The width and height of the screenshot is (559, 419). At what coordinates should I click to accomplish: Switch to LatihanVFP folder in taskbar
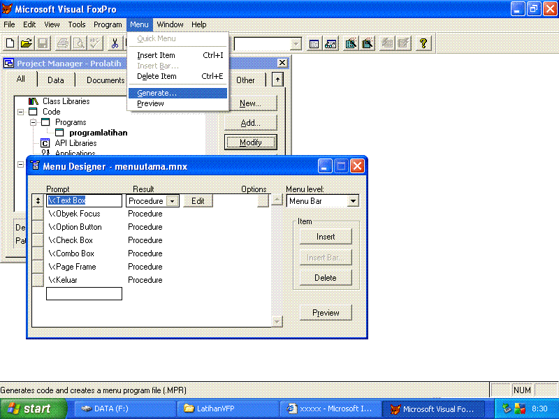pos(228,409)
